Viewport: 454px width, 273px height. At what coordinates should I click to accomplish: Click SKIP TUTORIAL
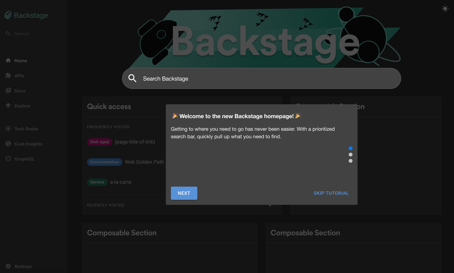pos(331,193)
